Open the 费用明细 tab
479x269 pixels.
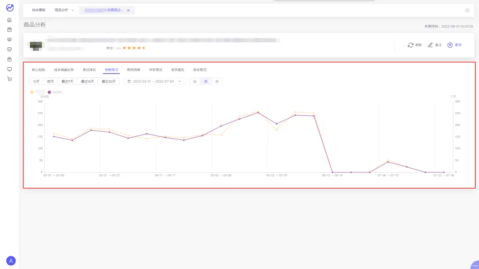pos(133,70)
